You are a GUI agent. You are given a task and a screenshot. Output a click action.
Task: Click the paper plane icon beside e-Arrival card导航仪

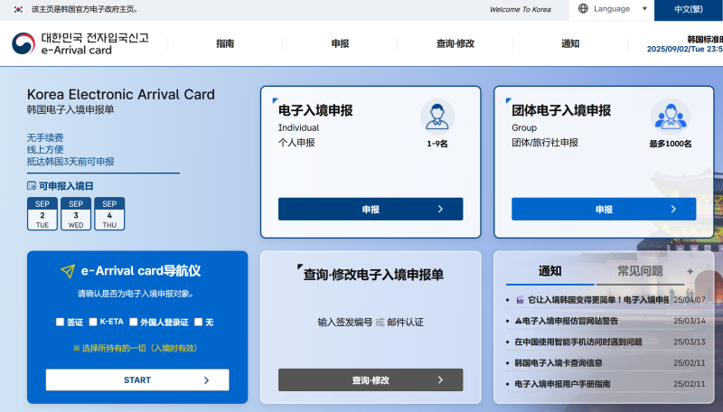68,271
